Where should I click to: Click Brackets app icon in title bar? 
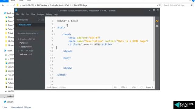point(16,10)
